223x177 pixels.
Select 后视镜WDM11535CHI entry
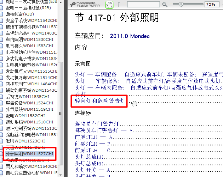point(27,97)
